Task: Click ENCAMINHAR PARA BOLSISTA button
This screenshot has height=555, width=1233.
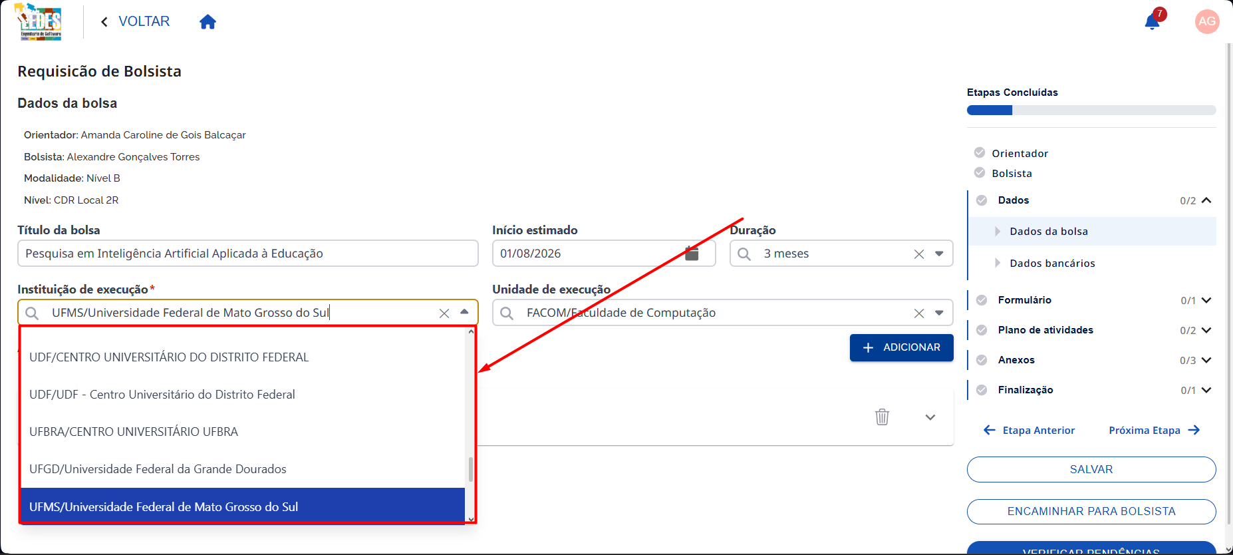Action: pos(1091,512)
